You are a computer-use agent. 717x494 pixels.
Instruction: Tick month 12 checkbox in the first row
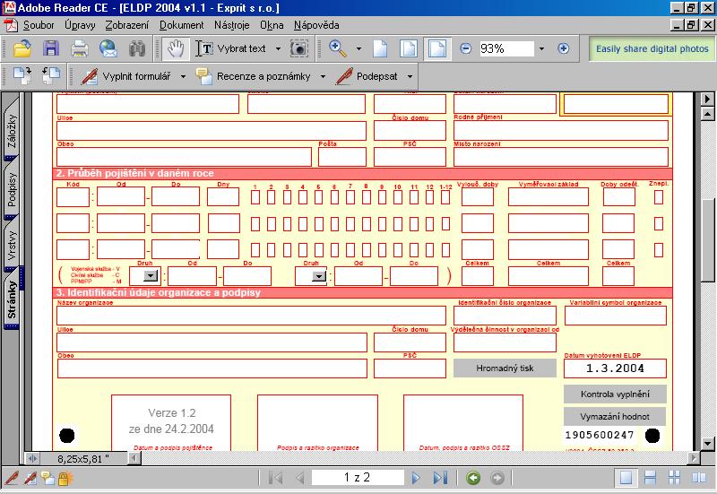[429, 197]
